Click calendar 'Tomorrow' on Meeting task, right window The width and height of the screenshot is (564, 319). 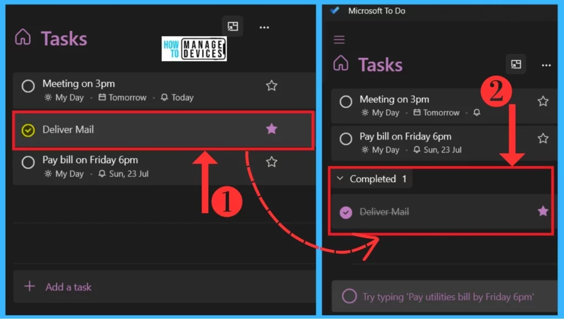pyautogui.click(x=436, y=112)
